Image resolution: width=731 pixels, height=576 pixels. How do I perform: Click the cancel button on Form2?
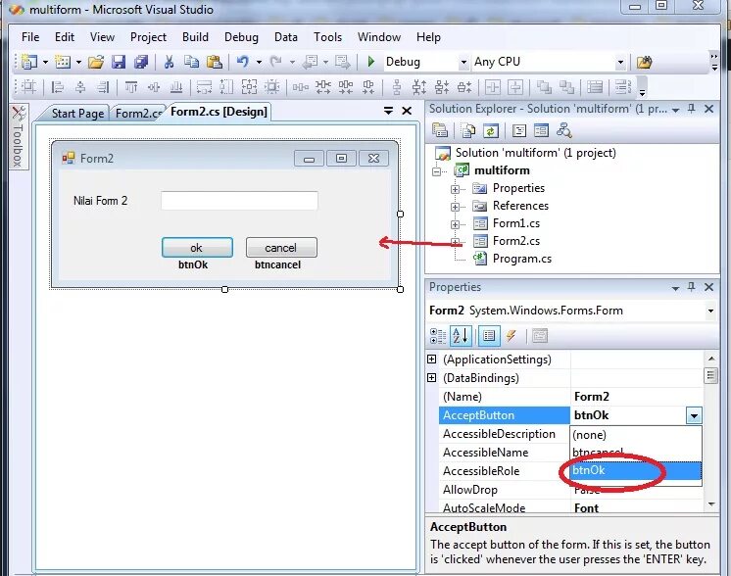[x=281, y=248]
